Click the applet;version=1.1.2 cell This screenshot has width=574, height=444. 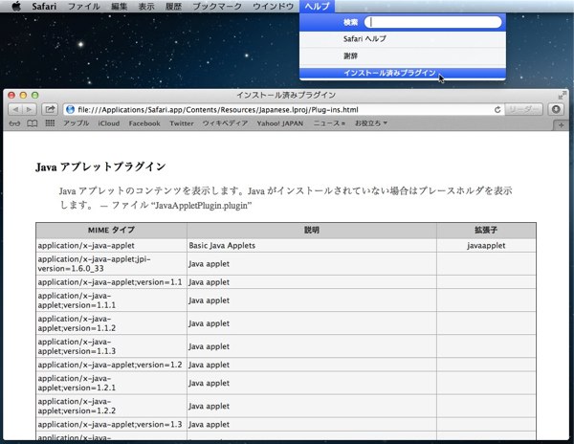coord(111,323)
